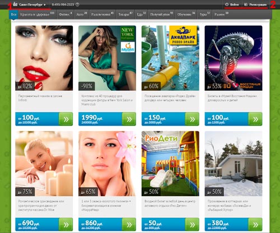The image size is (280, 233).
Task: Open the Входной билет «Рио Дети» title
Action: tap(170, 203)
